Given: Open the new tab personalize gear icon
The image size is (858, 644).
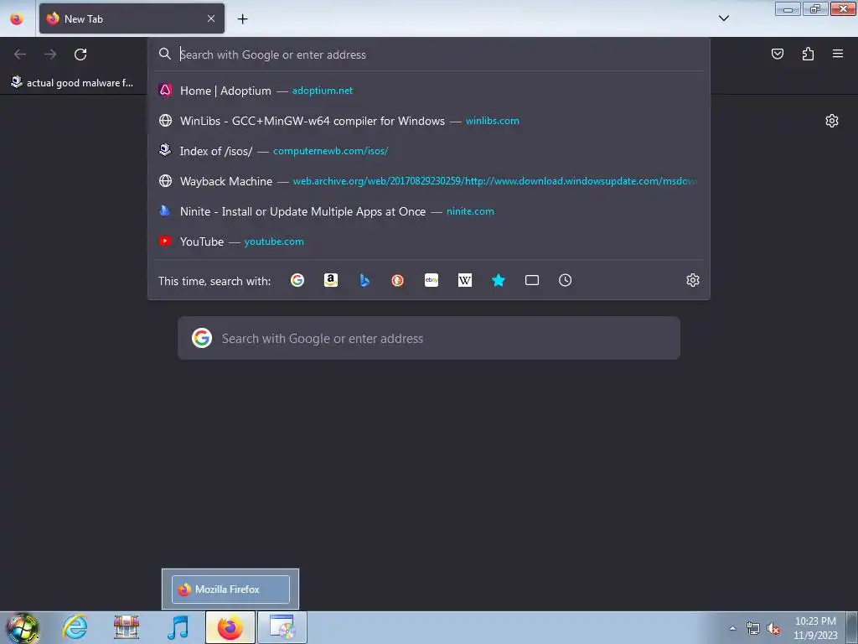Looking at the screenshot, I should click(832, 121).
